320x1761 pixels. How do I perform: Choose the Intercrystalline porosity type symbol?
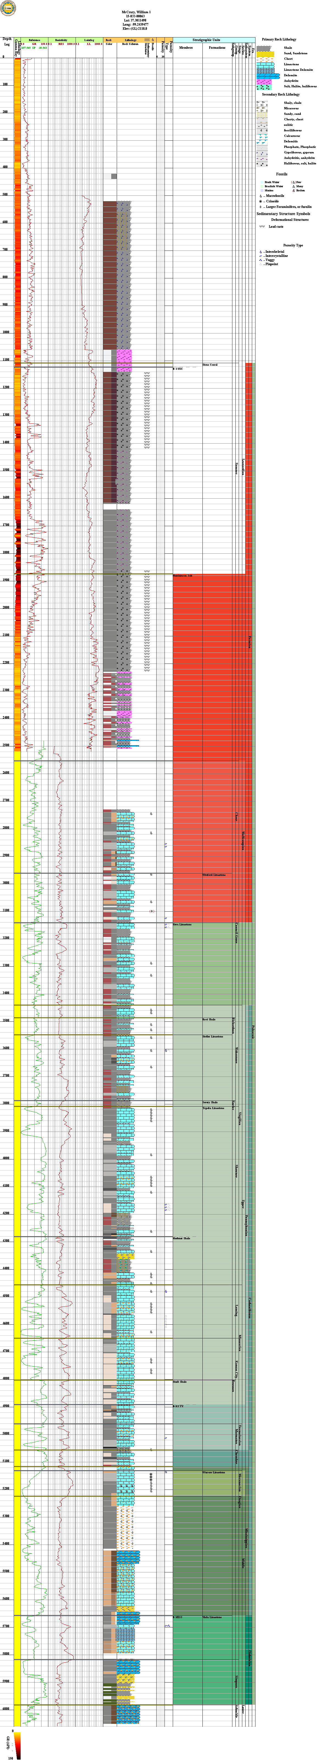coord(261,256)
